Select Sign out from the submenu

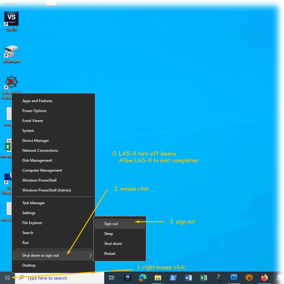[111, 224]
